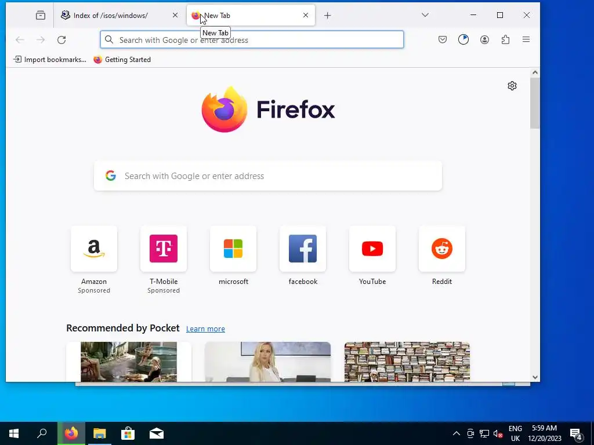Open Getting Started bookmark
594x445 pixels.
[122, 60]
